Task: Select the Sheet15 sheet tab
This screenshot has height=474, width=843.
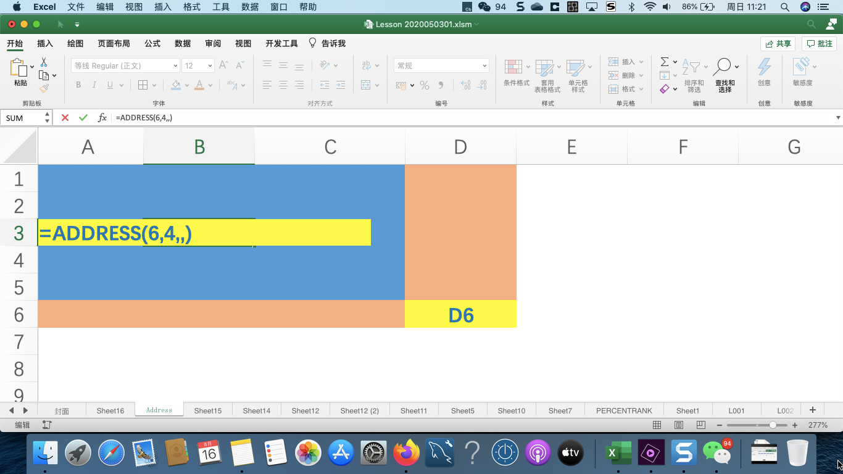Action: (x=207, y=410)
